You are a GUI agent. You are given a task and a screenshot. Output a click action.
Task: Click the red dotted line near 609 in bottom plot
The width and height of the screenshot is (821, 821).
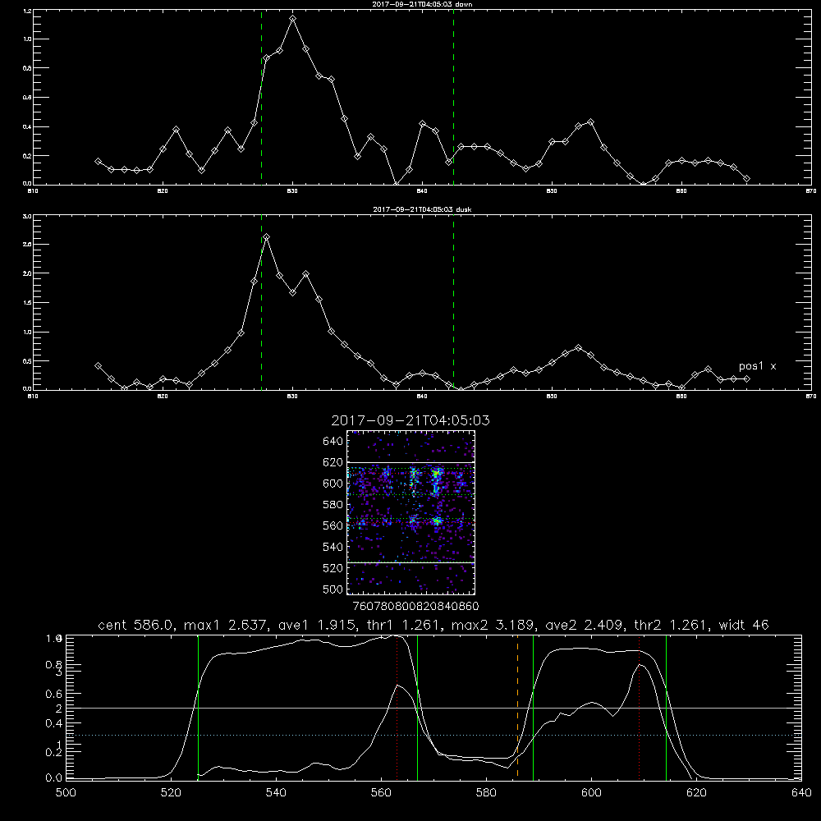pyautogui.click(x=640, y=708)
